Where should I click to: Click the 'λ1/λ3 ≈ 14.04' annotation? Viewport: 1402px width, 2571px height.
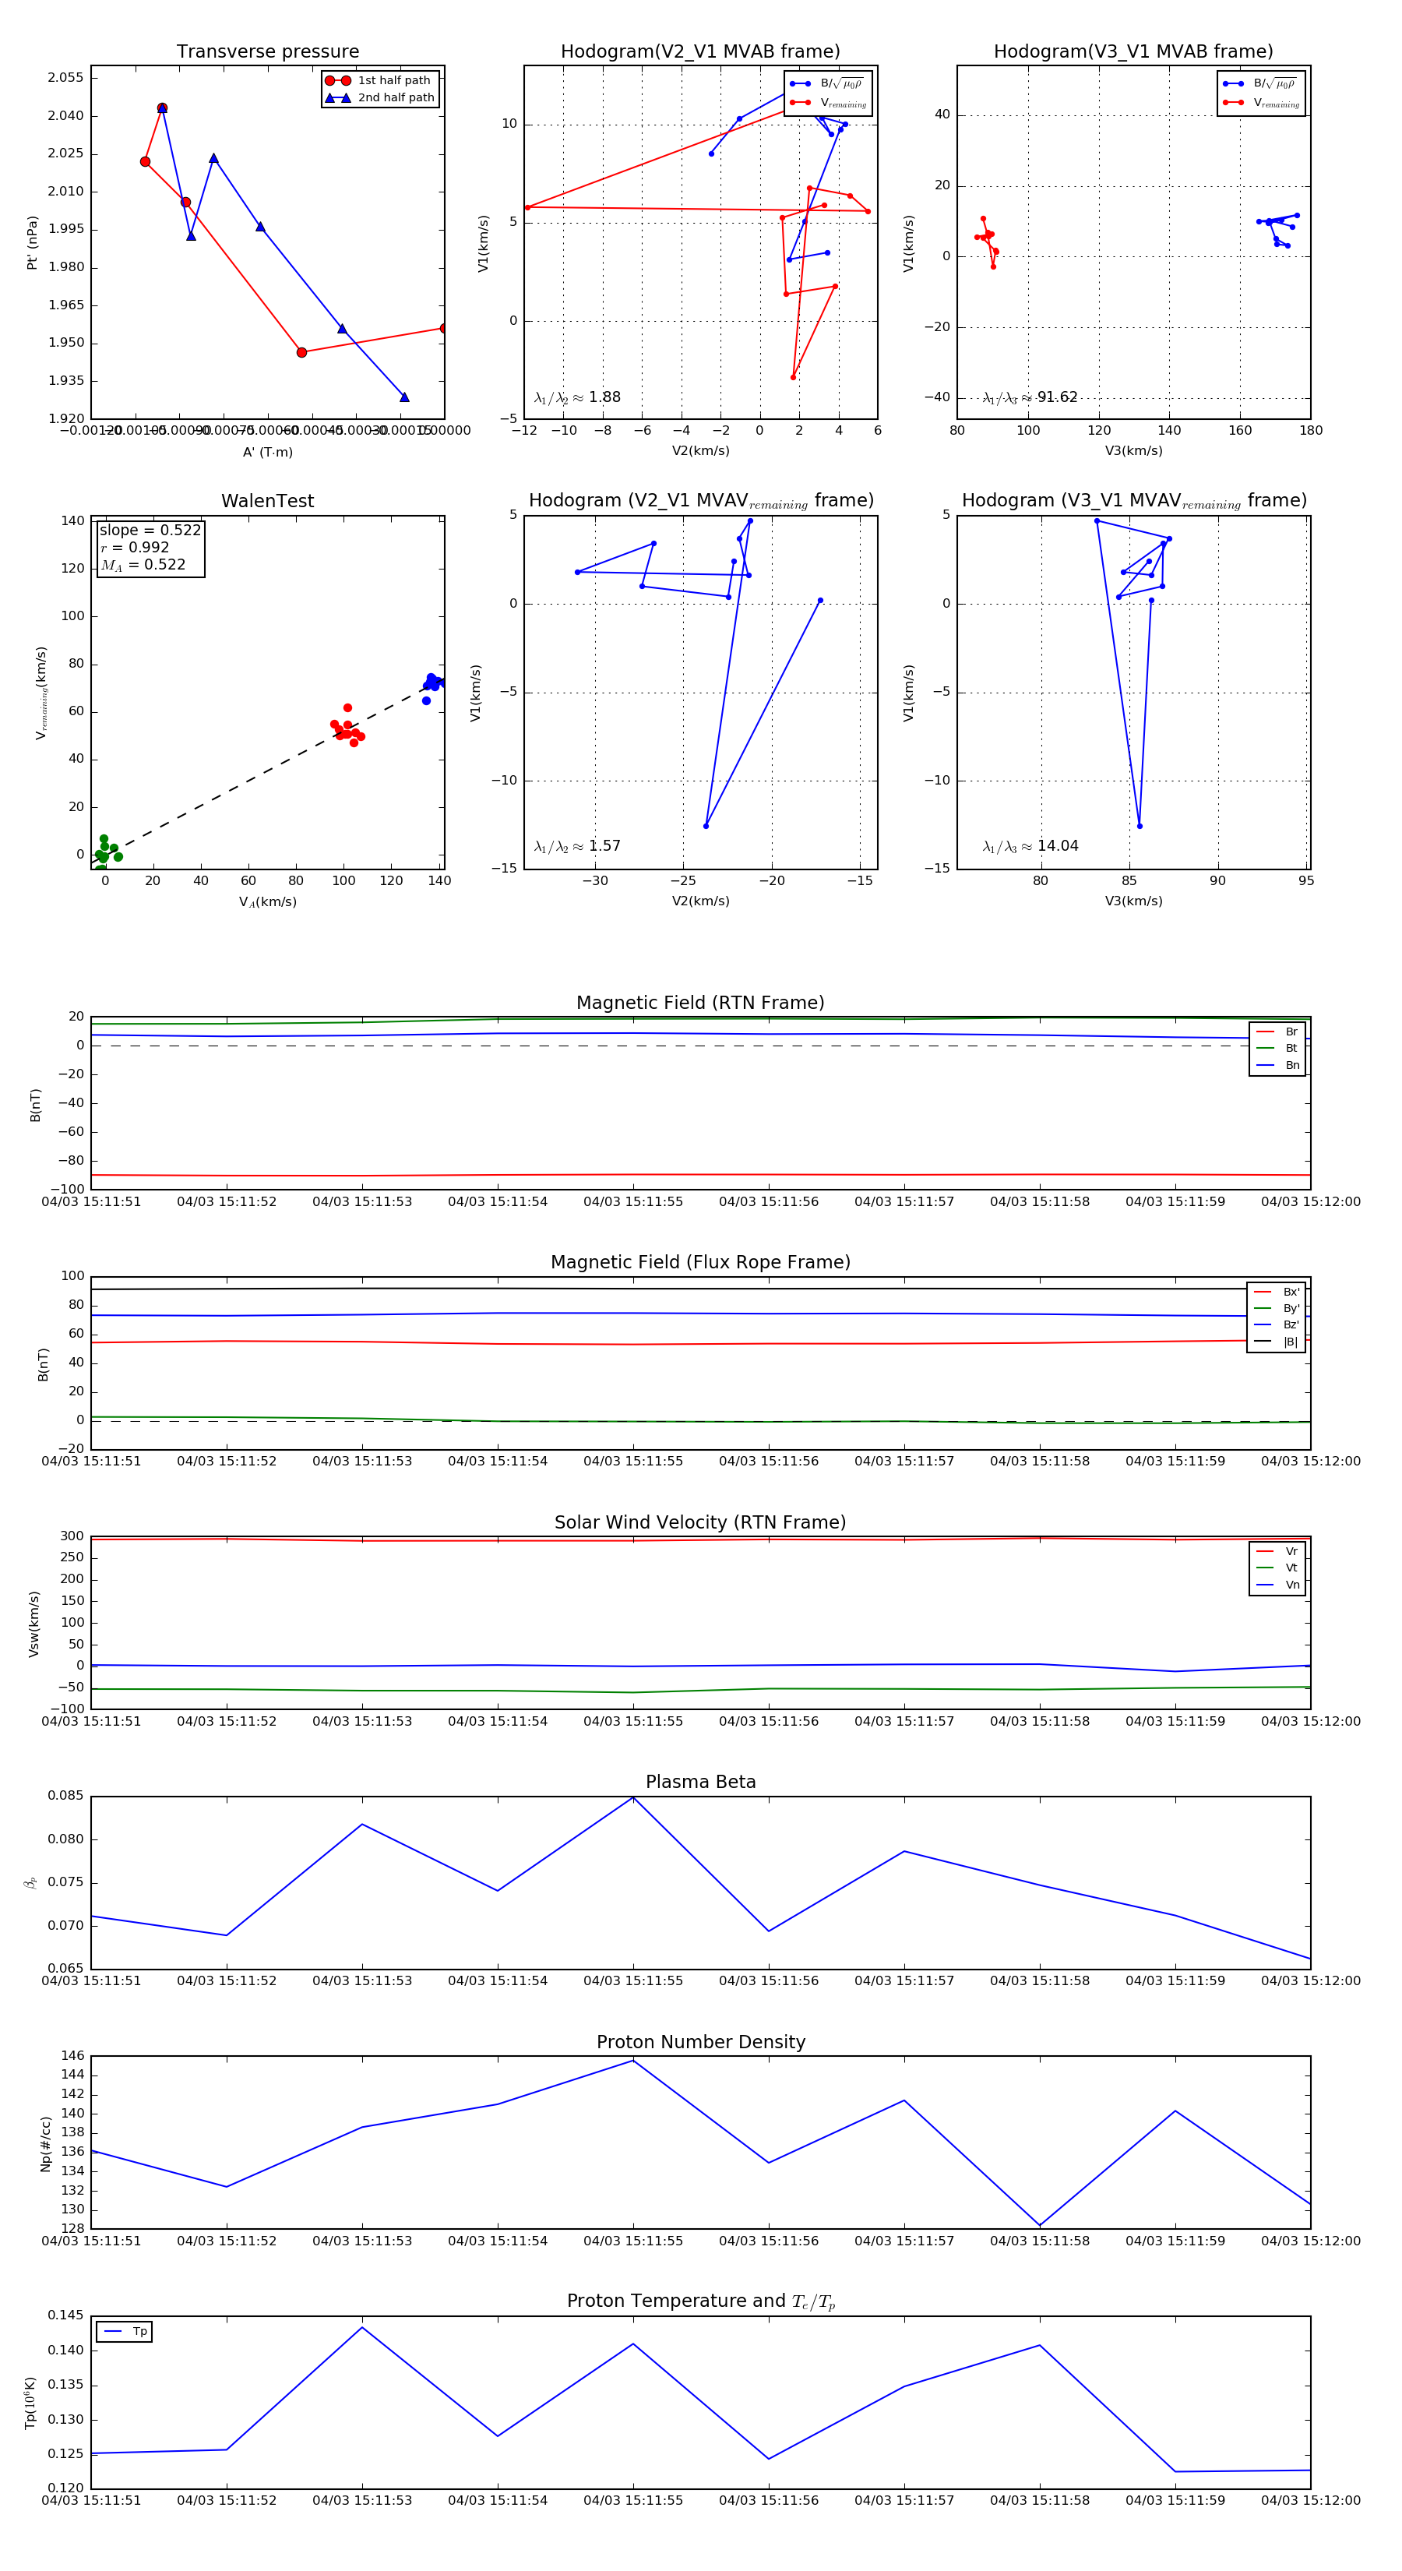coord(1030,846)
